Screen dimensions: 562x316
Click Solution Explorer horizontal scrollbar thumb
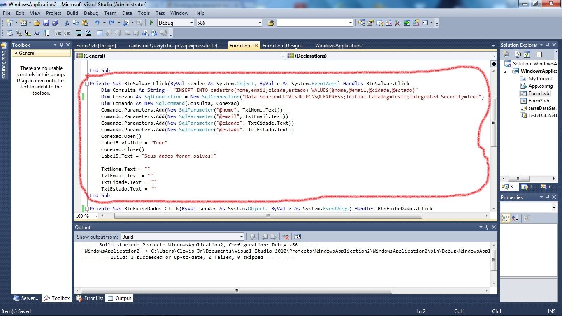(x=518, y=179)
